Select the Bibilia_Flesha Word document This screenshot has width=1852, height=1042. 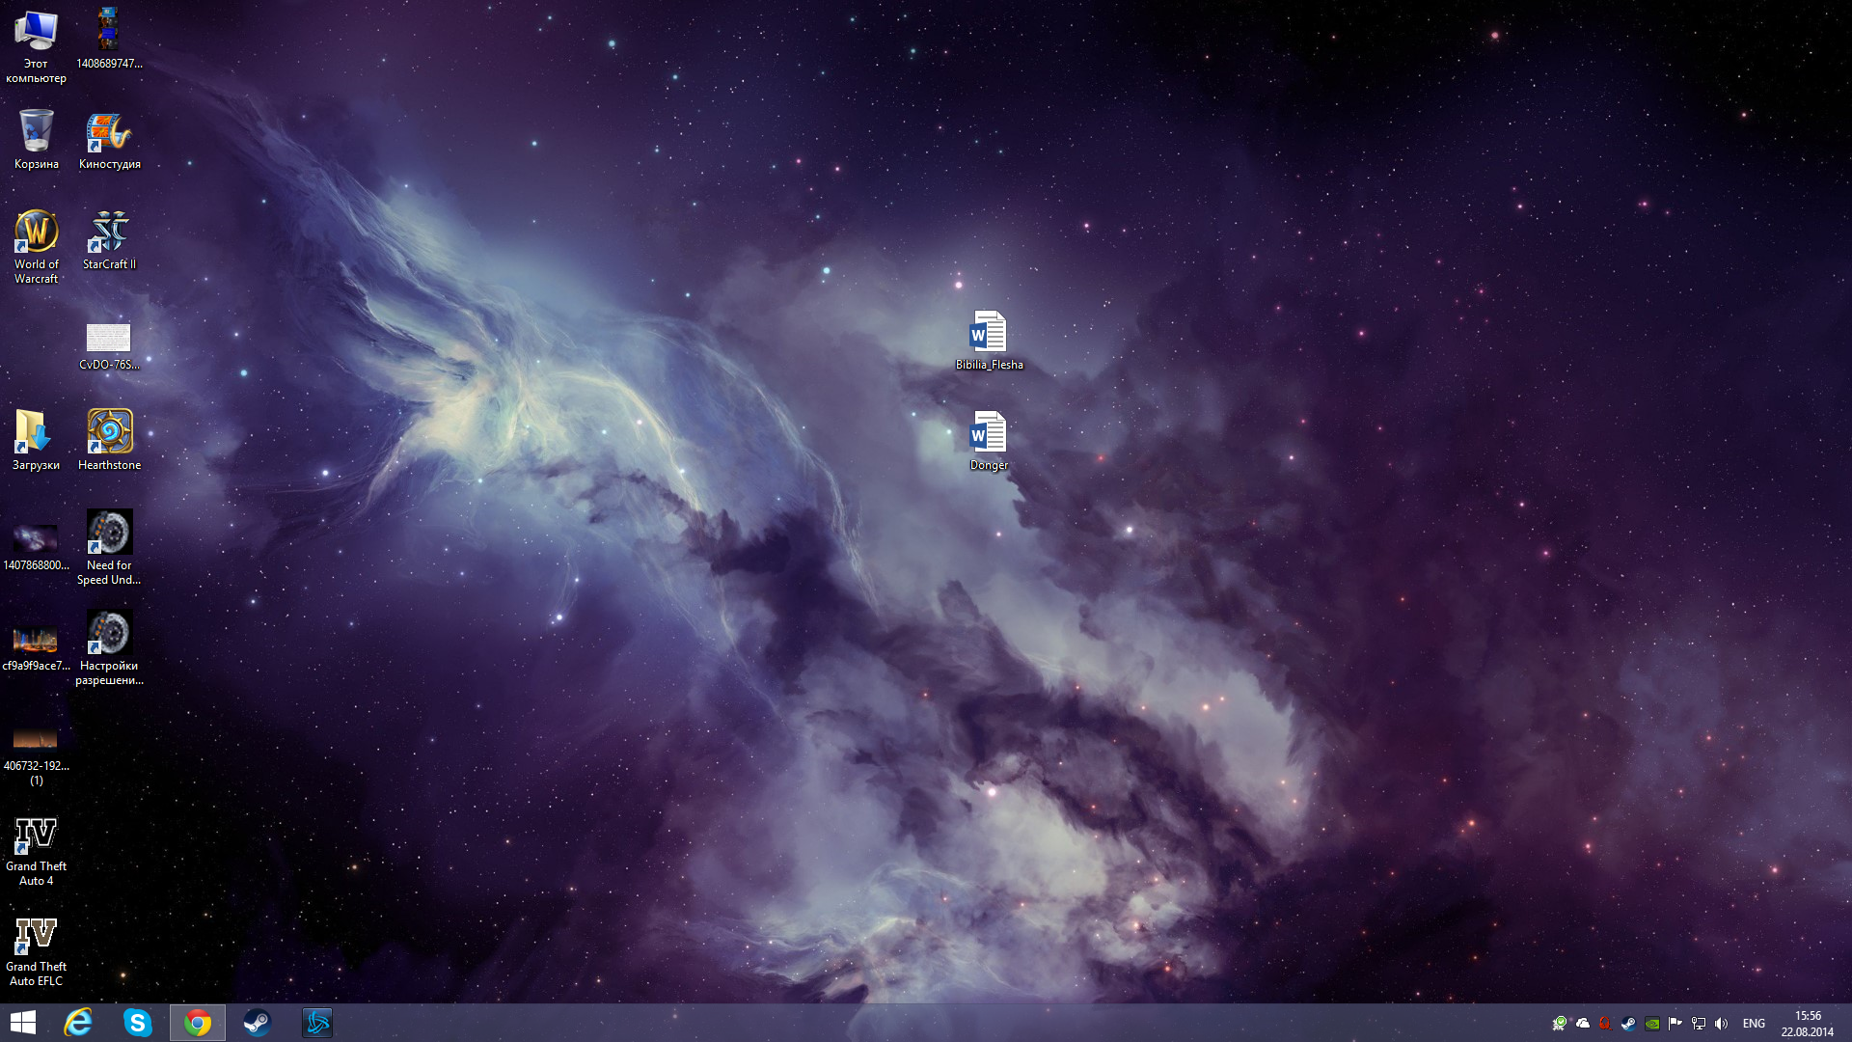[x=989, y=333]
